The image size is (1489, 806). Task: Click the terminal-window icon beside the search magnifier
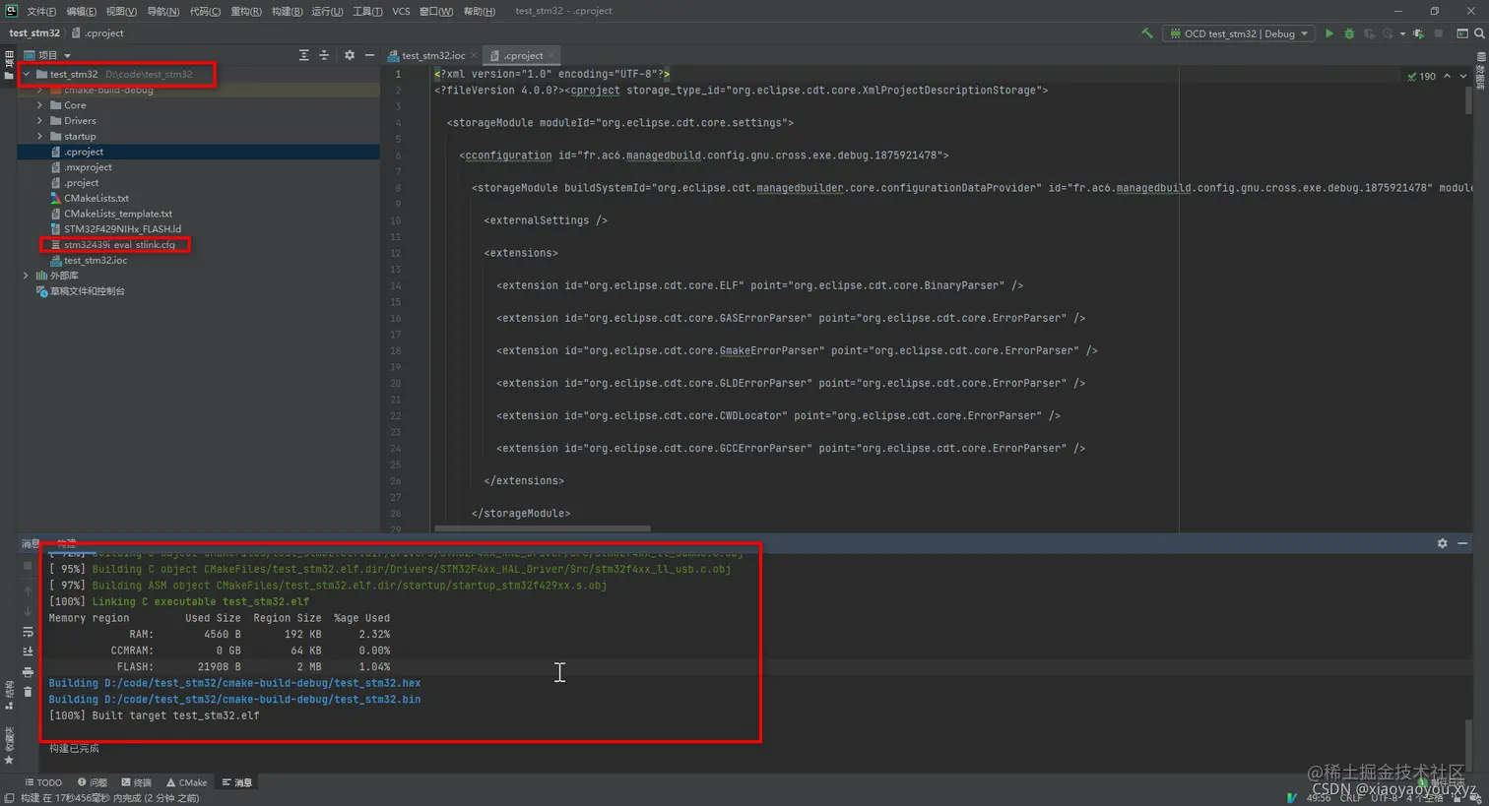tap(1462, 33)
